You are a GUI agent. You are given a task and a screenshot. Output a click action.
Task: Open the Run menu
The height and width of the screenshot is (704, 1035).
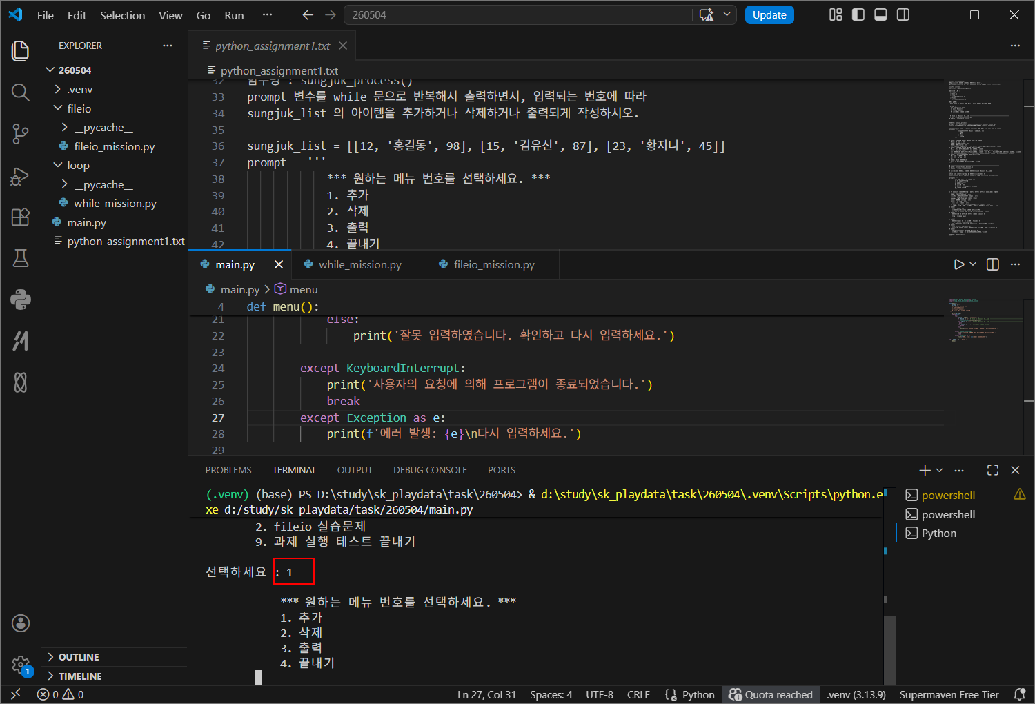(234, 15)
